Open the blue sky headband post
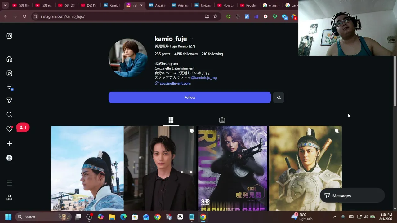 click(x=87, y=168)
